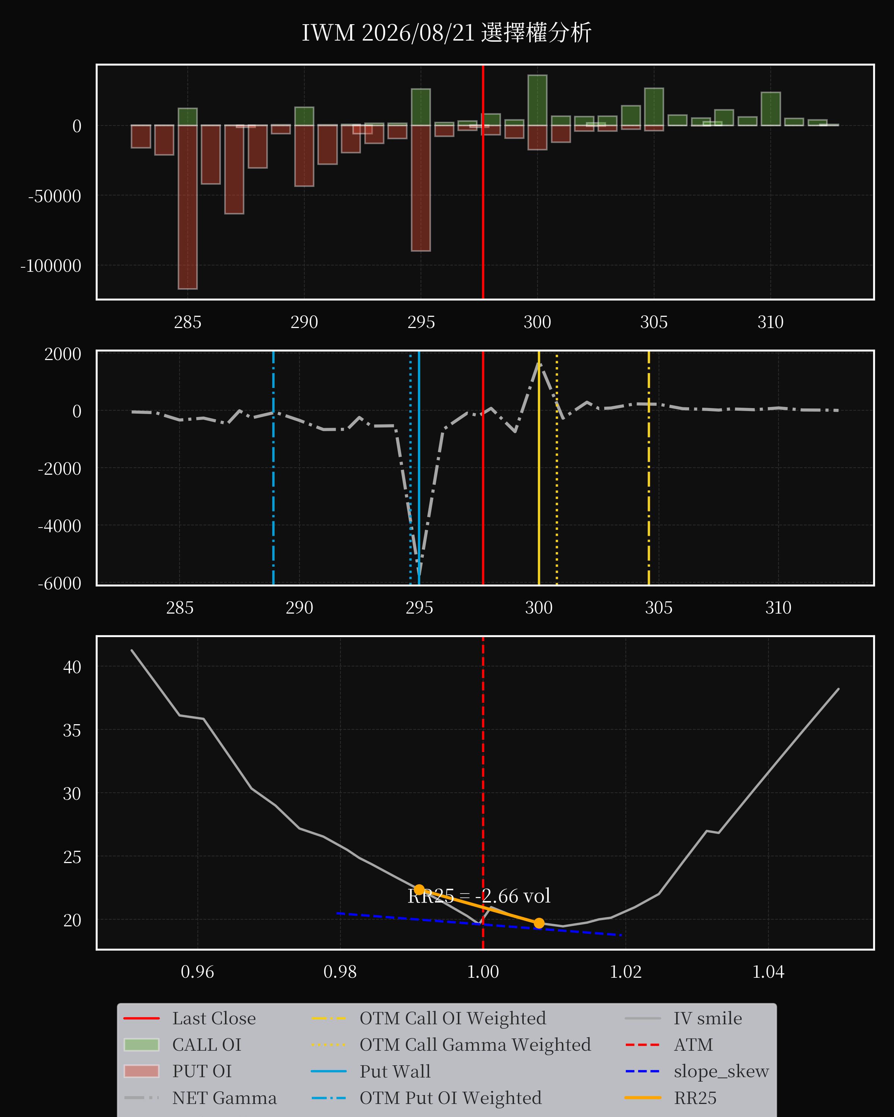Click the 305 x-axis label under OI chart
894x1117 pixels.
point(654,322)
